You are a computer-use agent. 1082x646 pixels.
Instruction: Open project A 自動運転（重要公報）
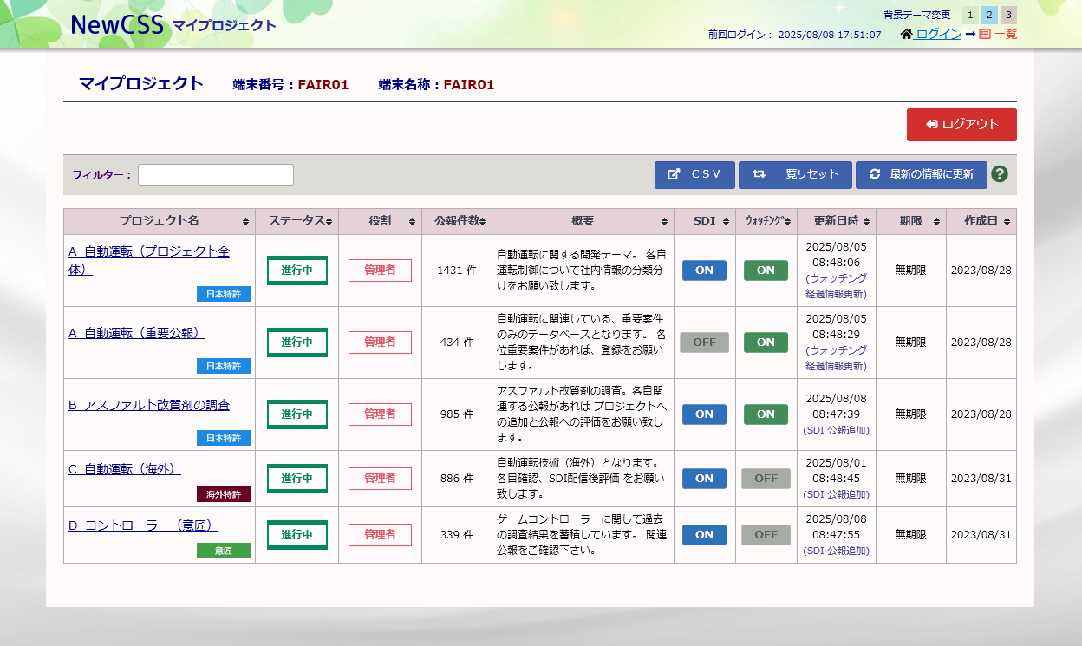tap(137, 333)
